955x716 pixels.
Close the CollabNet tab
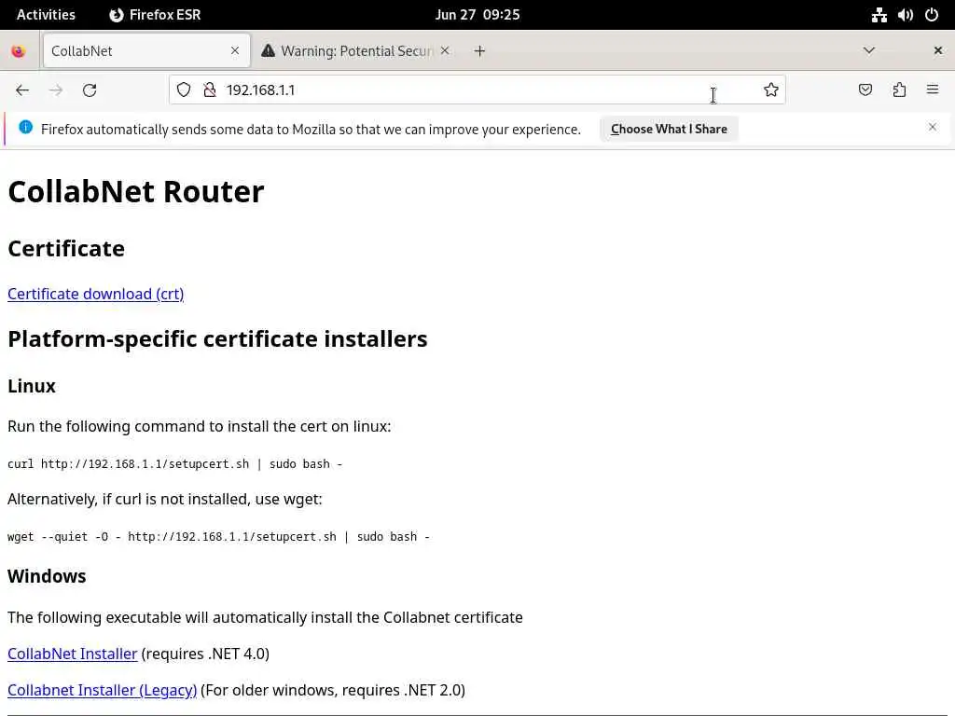coord(235,50)
